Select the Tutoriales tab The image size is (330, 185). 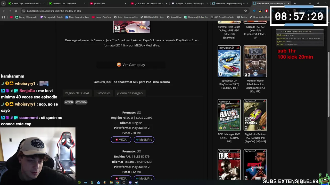click(103, 93)
